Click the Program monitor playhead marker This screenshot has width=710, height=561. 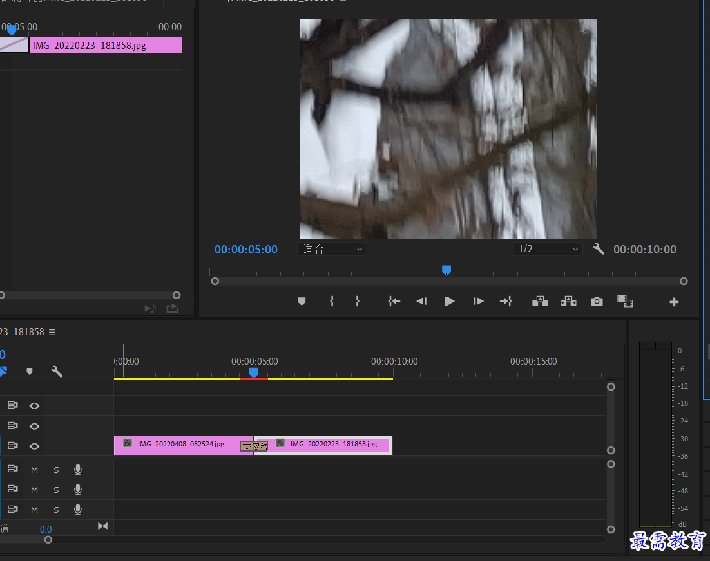446,270
